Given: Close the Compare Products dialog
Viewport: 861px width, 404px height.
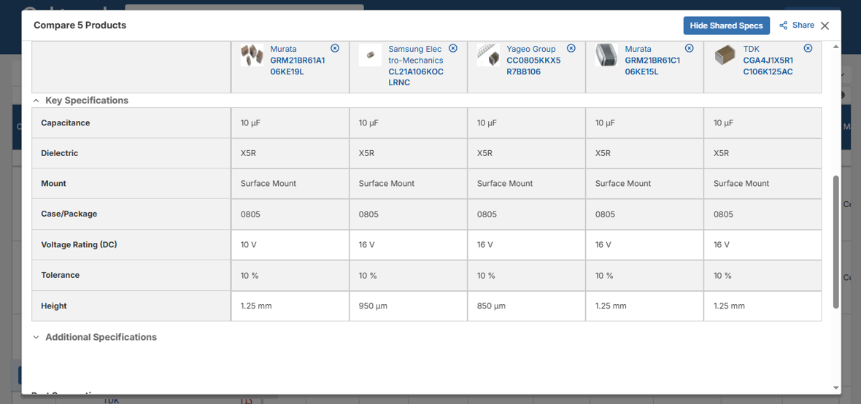Looking at the screenshot, I should 825,26.
